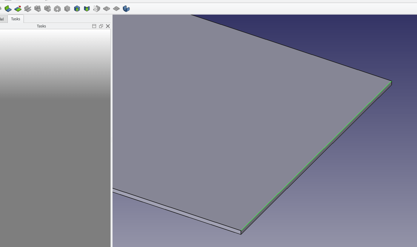Switch to the Model tab
This screenshot has width=417, height=247.
[x=2, y=19]
